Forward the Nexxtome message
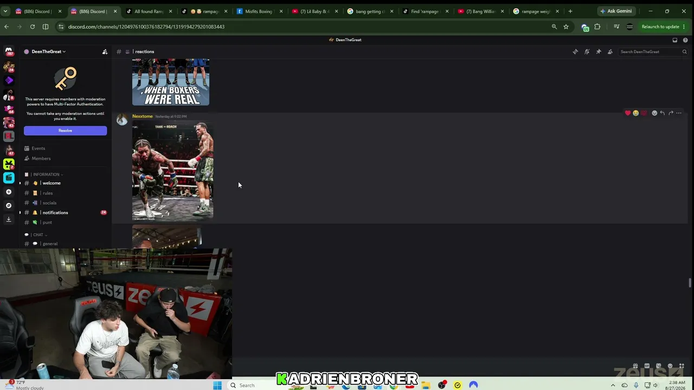 point(671,113)
